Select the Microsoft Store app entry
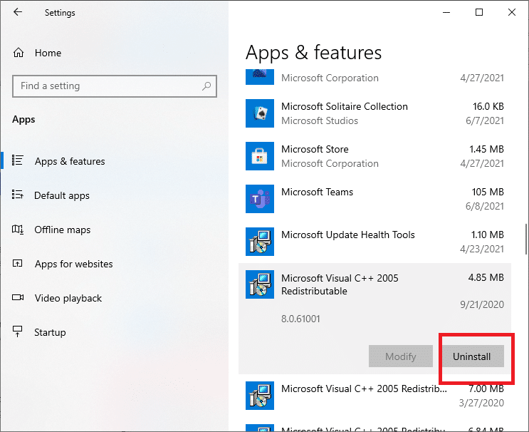This screenshot has width=529, height=432. point(375,156)
